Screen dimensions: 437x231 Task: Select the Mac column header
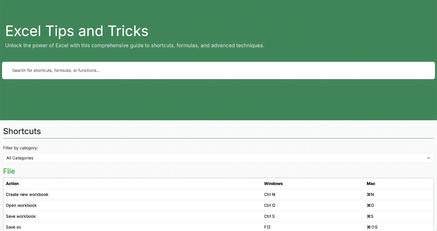point(371,184)
